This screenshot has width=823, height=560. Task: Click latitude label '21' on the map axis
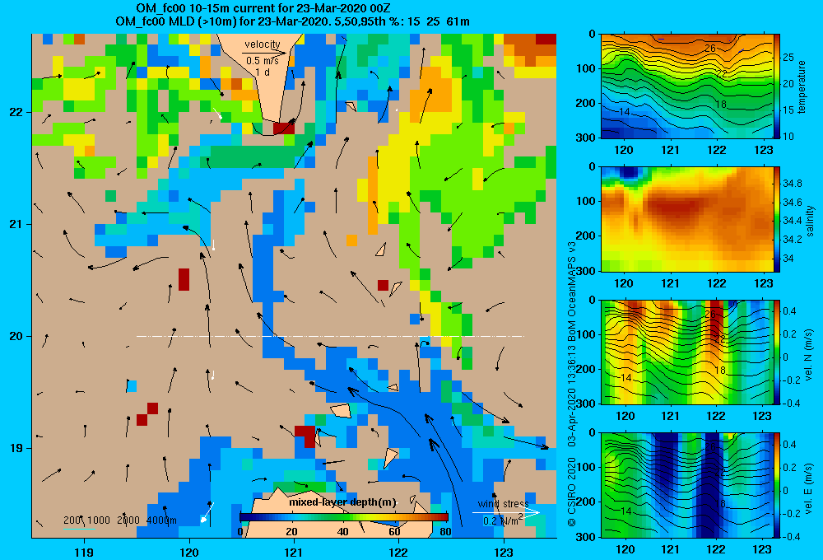click(x=16, y=224)
